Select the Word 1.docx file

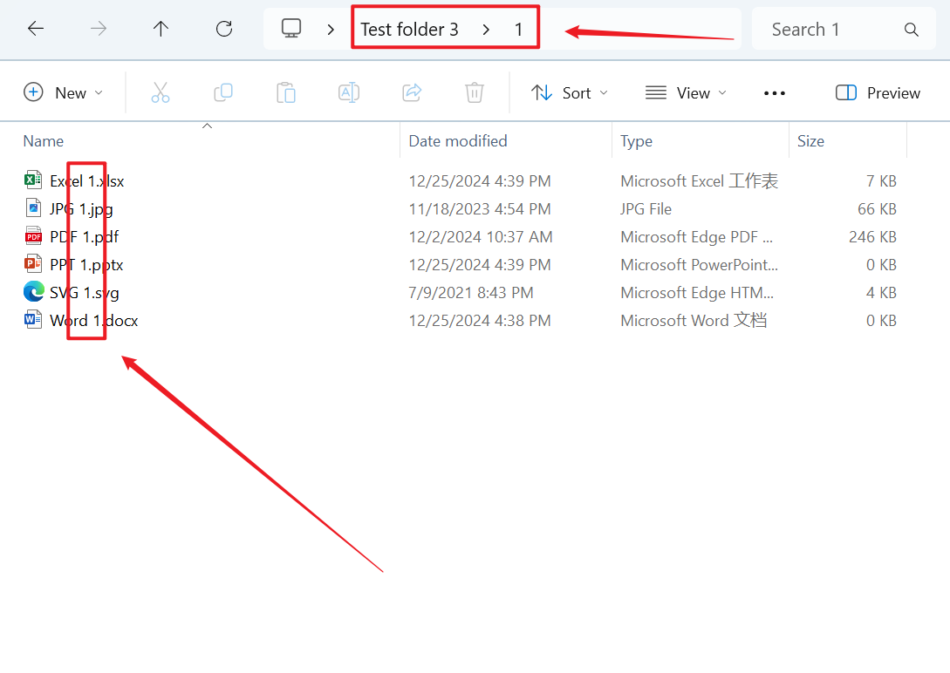(93, 321)
